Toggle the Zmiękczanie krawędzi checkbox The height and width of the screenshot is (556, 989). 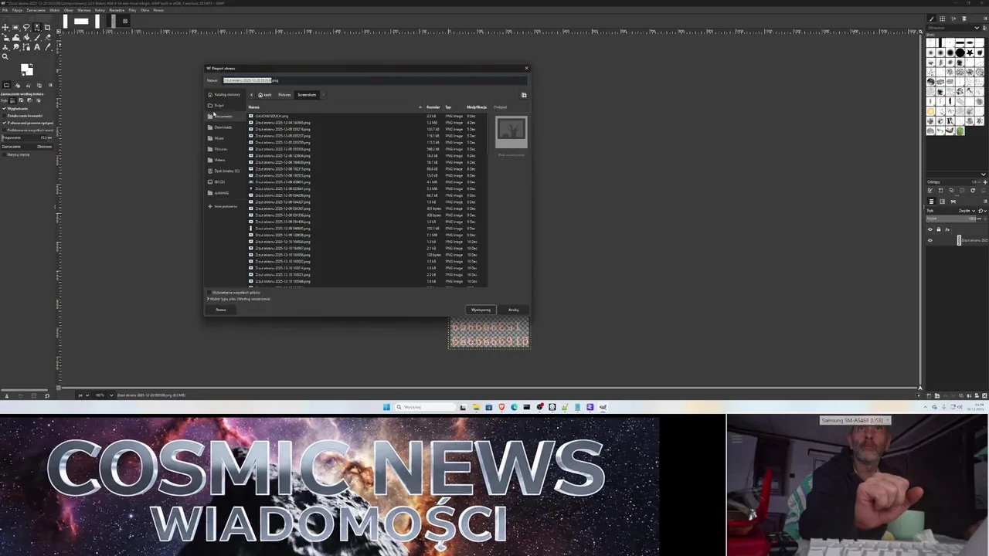(5, 116)
